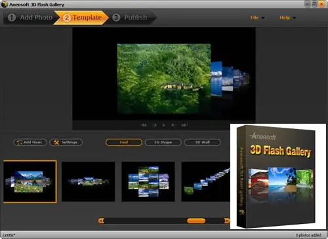Open the Settings dialog

66,142
